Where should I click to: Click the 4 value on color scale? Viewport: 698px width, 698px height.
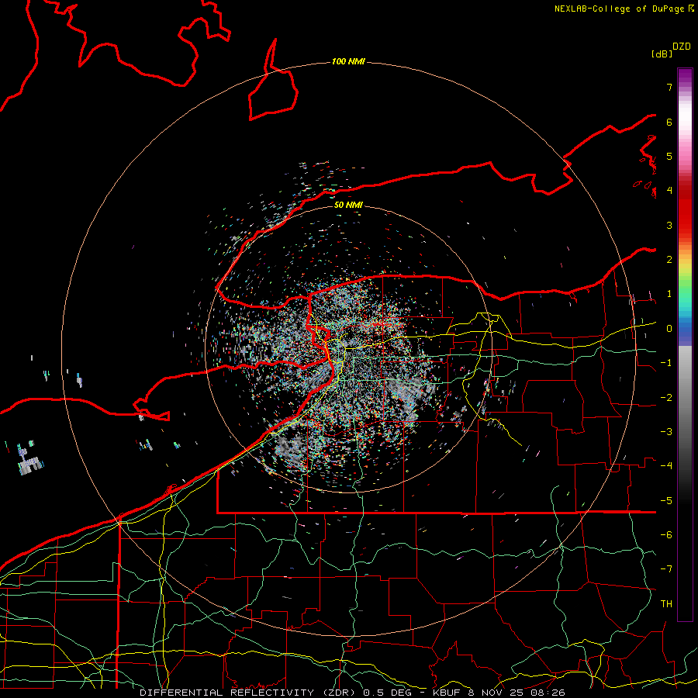tap(669, 191)
